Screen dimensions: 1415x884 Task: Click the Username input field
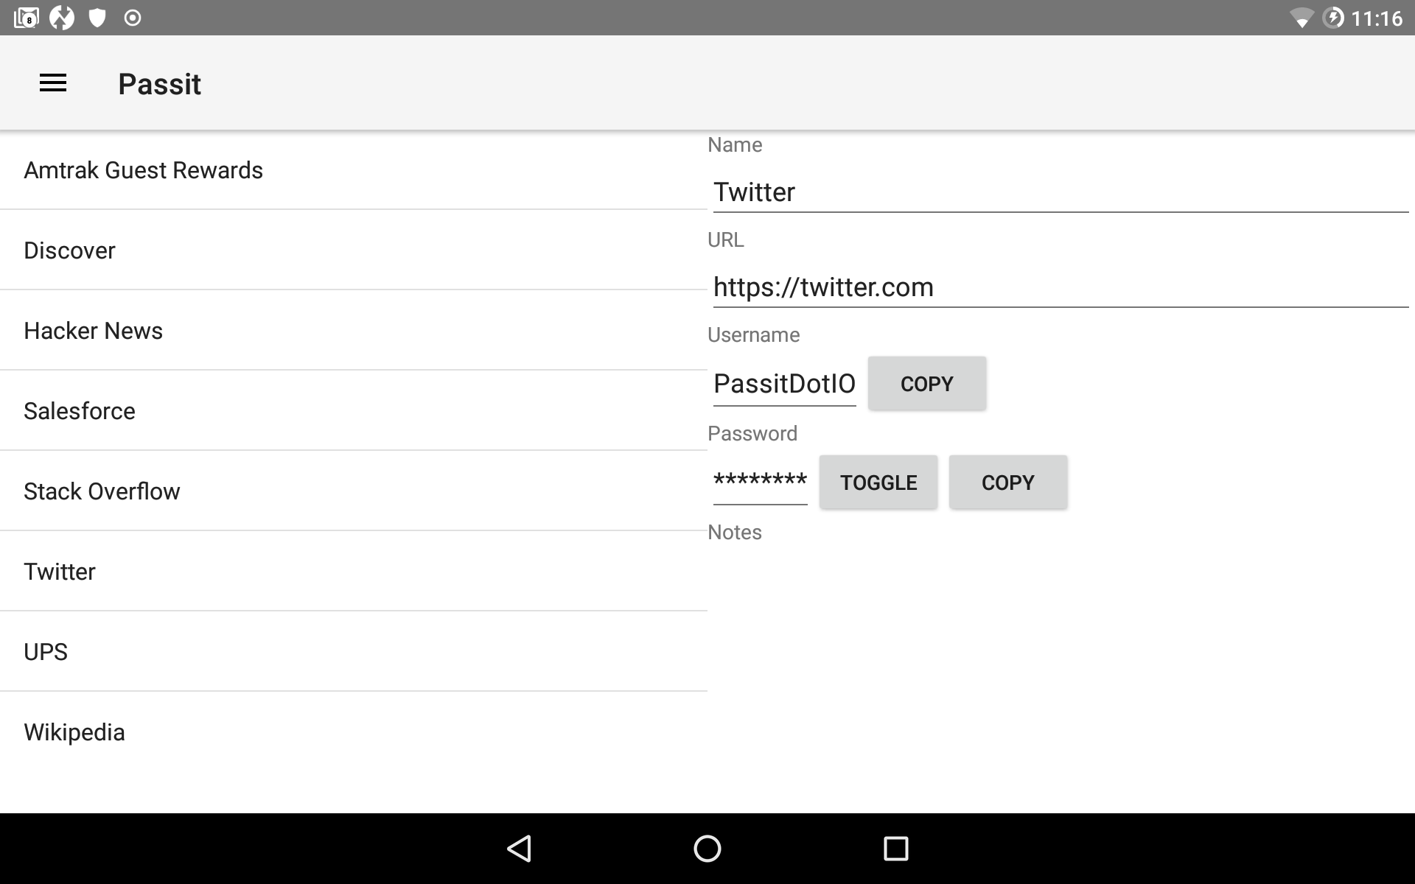coord(783,383)
